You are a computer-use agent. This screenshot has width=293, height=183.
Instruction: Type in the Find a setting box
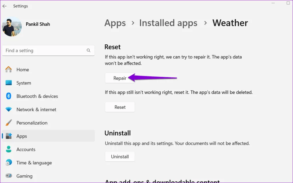[x=44, y=51]
